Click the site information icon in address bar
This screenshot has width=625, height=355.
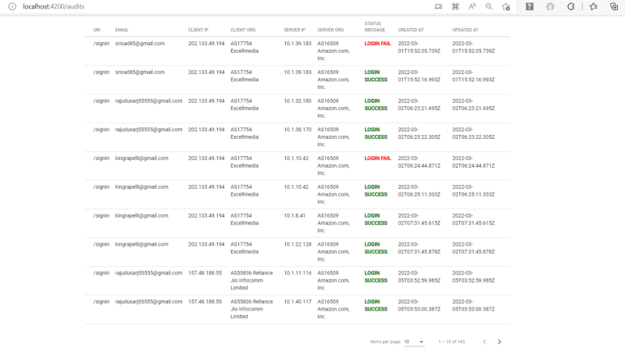click(12, 6)
